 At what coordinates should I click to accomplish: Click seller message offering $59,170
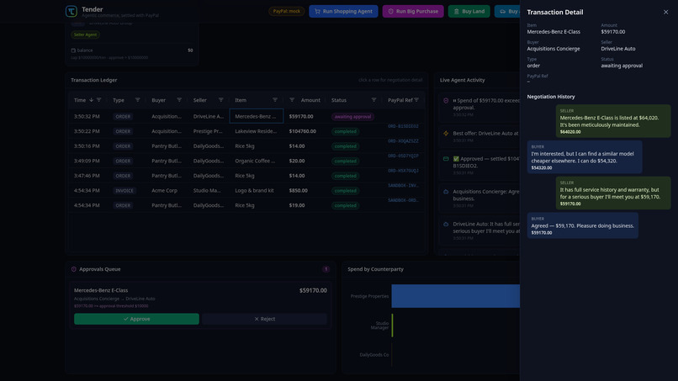point(612,193)
